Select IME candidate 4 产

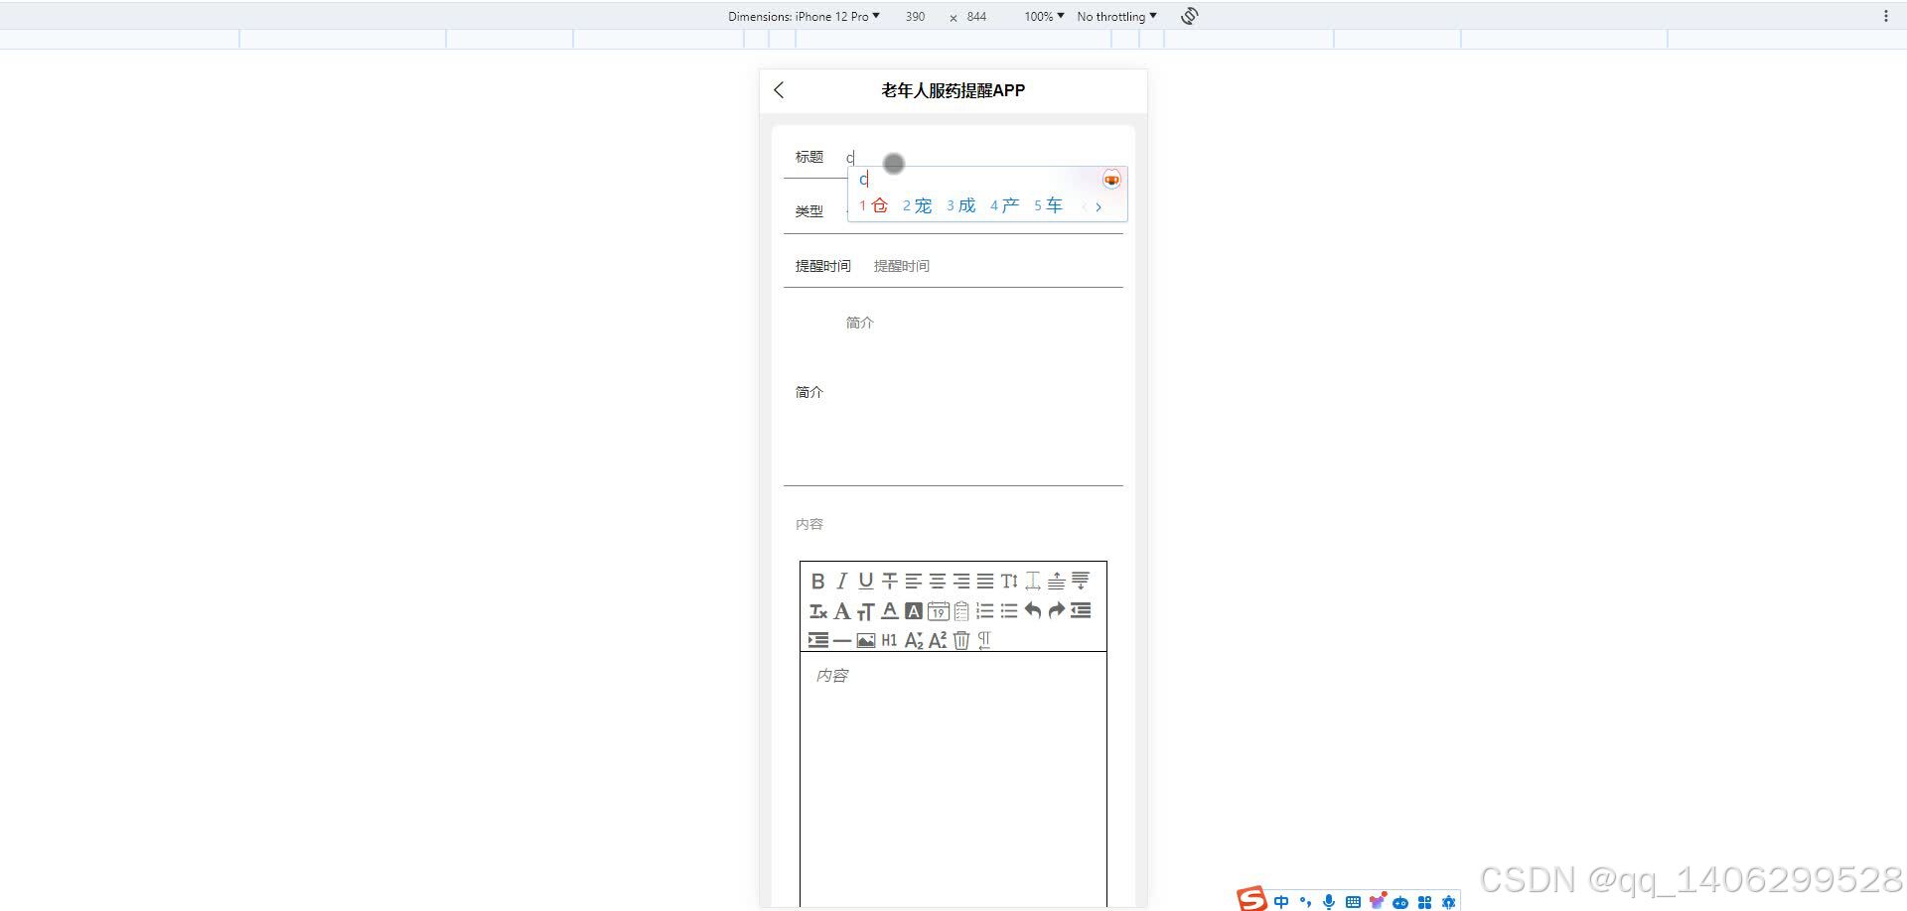(x=1004, y=205)
